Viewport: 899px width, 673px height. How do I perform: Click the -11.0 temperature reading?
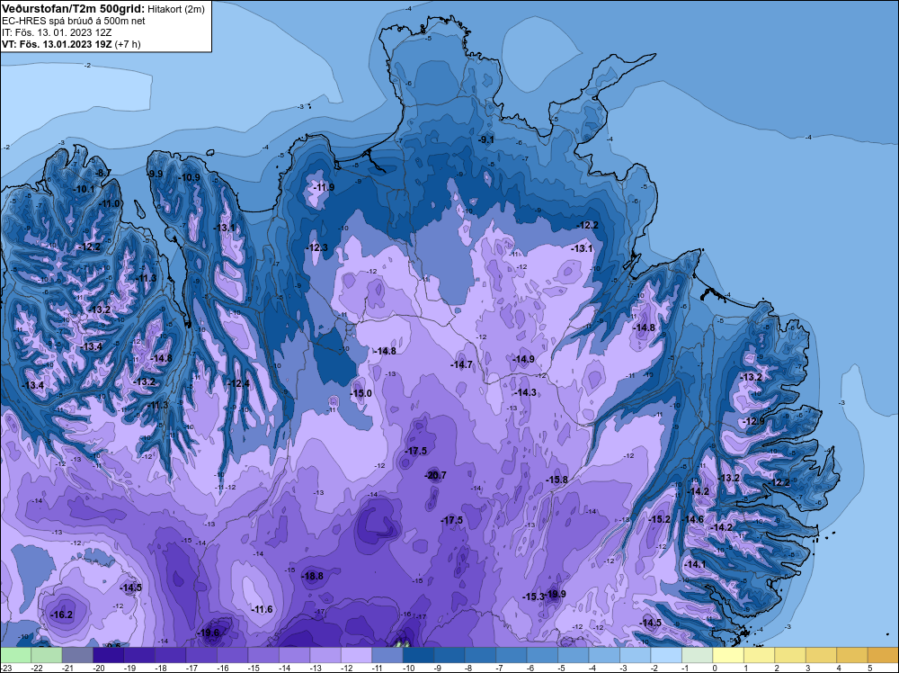(110, 203)
